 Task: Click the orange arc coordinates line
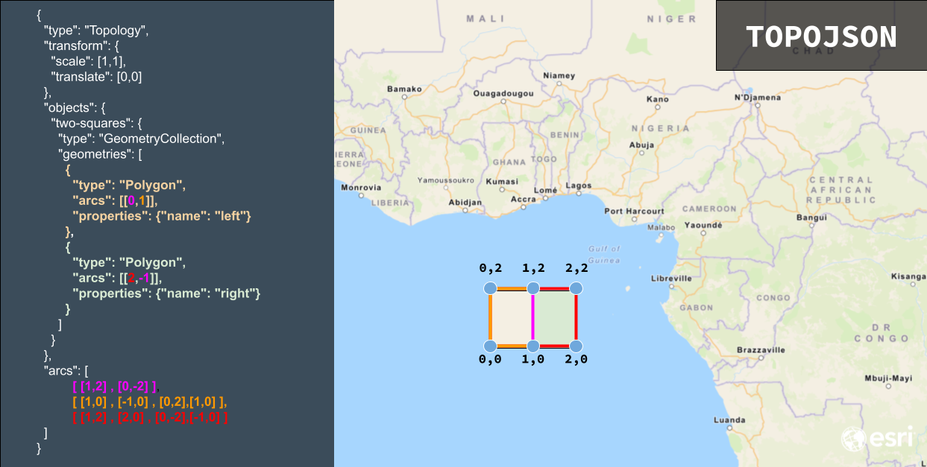pos(150,401)
